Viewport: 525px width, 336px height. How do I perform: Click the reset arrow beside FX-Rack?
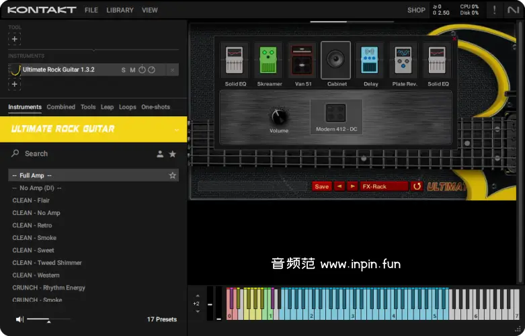pyautogui.click(x=417, y=186)
